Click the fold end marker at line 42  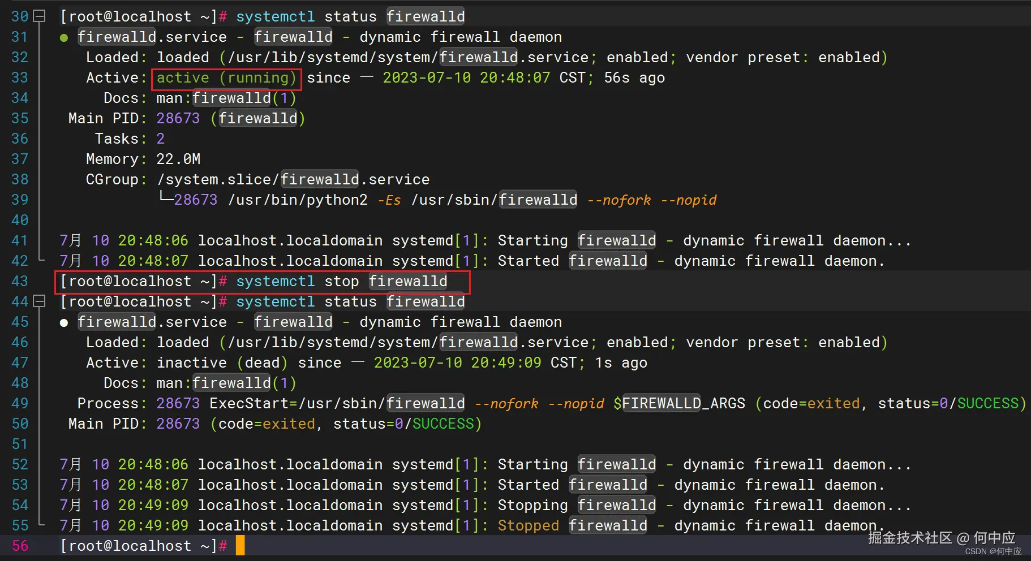41,260
